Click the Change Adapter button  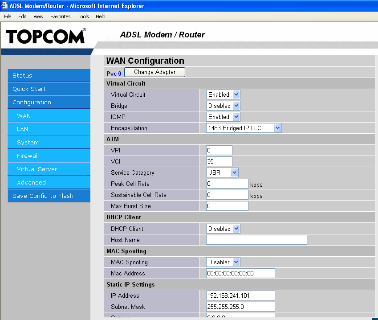[154, 72]
